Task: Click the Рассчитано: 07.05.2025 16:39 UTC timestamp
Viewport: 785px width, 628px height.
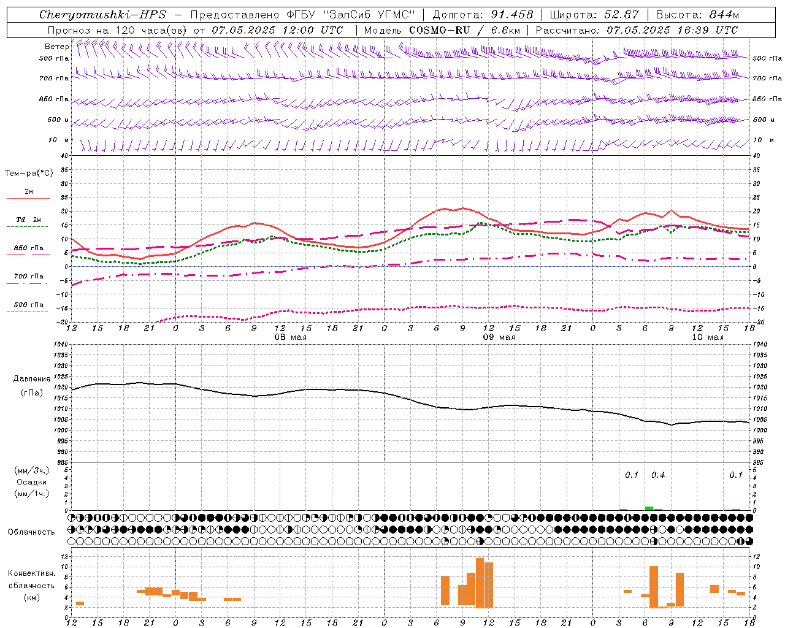Action: (x=637, y=30)
